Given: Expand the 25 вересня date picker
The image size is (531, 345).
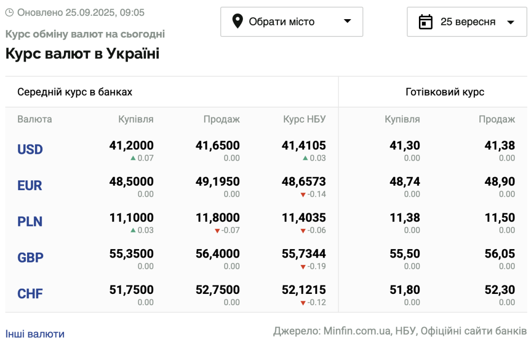Looking at the screenshot, I should click(x=467, y=22).
